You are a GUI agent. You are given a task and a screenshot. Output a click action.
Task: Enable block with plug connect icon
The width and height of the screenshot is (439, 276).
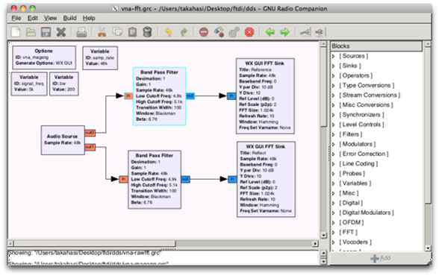click(x=305, y=32)
